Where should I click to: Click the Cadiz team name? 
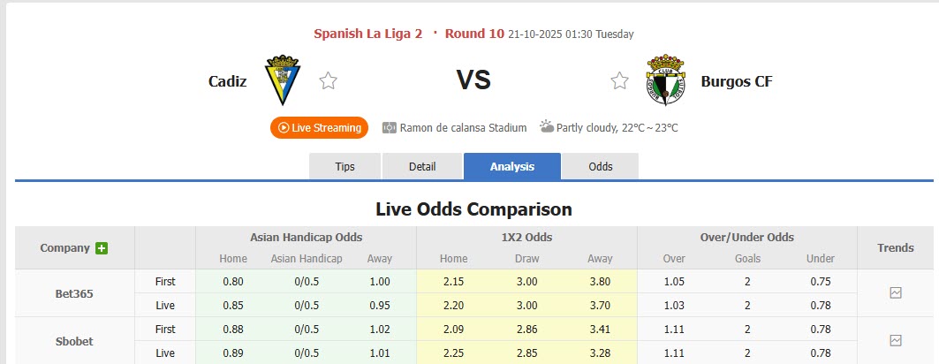coord(227,81)
